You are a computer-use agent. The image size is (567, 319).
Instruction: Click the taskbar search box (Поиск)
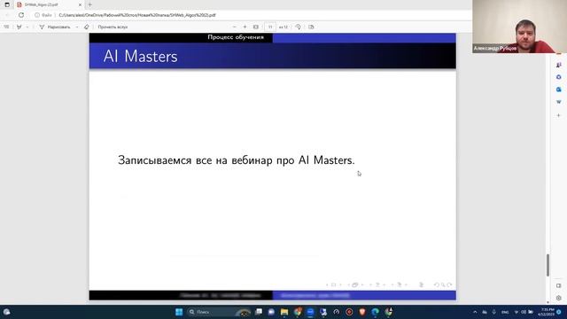coord(219,312)
